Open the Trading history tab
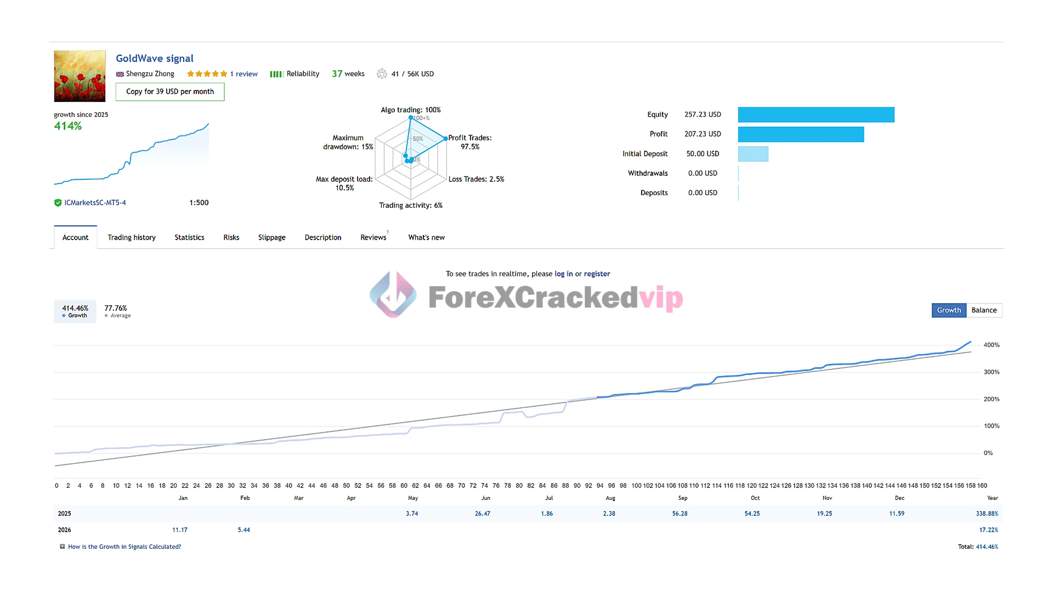 coord(132,237)
